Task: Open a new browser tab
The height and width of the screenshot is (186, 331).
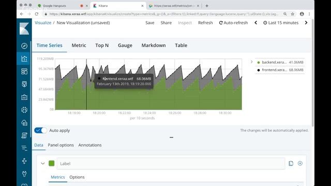Action: tap(207, 6)
